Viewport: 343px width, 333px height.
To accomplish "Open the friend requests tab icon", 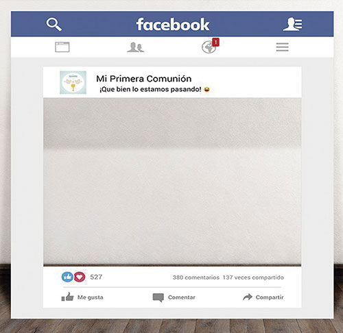I will (136, 47).
